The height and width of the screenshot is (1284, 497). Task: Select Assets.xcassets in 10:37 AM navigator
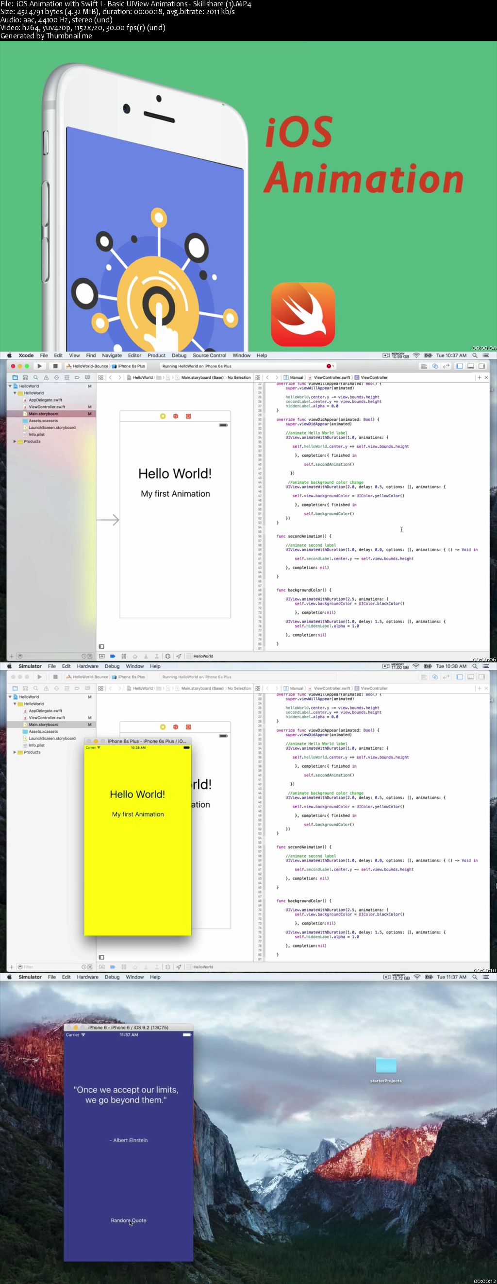coord(43,421)
